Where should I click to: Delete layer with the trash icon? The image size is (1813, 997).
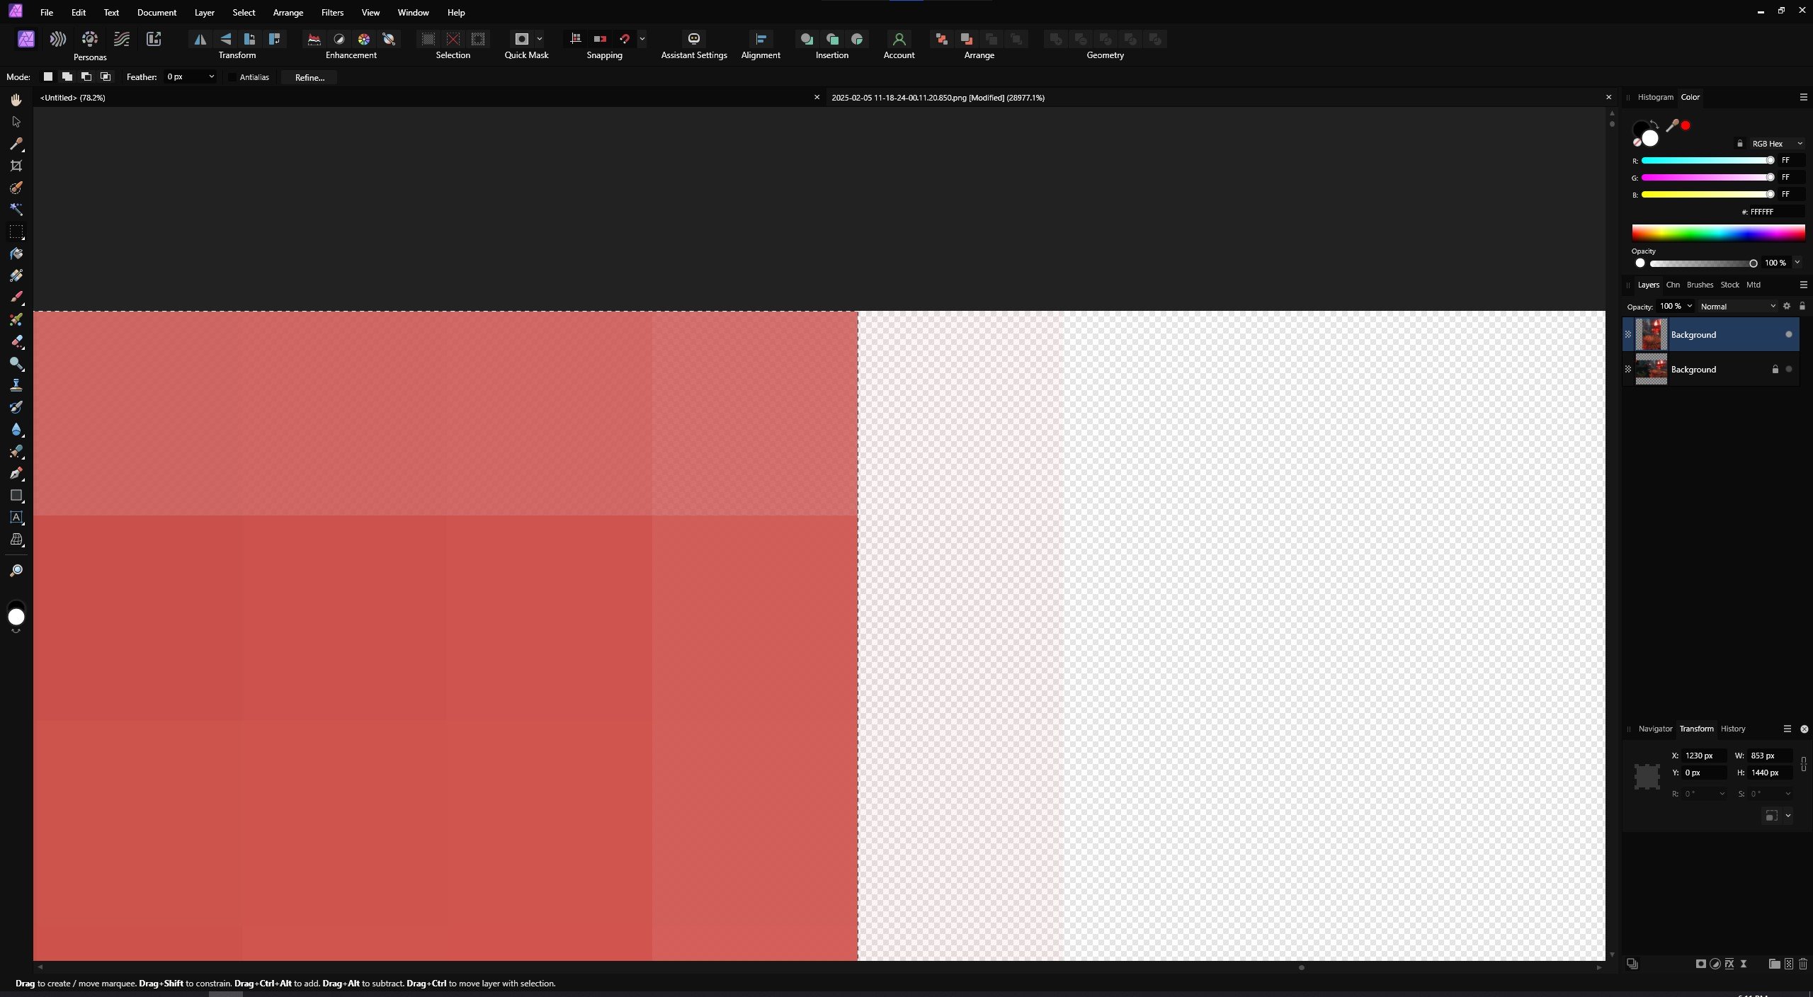(x=1802, y=964)
